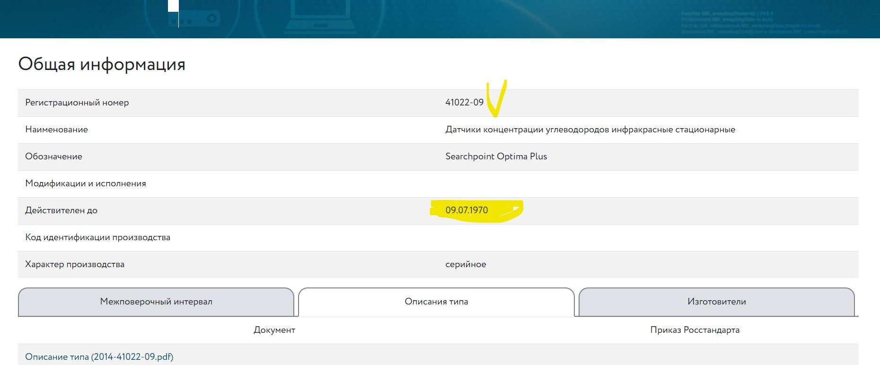The image size is (880, 365).
Task: Switch to the Описания типа tab
Action: click(x=436, y=302)
